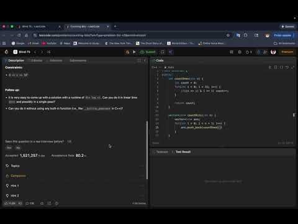Open the YouTube bookmark
The height and width of the screenshot is (224, 298).
(49, 44)
